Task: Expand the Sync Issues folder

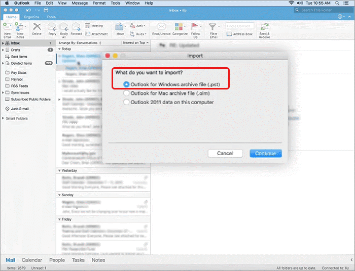Action: coord(3,93)
